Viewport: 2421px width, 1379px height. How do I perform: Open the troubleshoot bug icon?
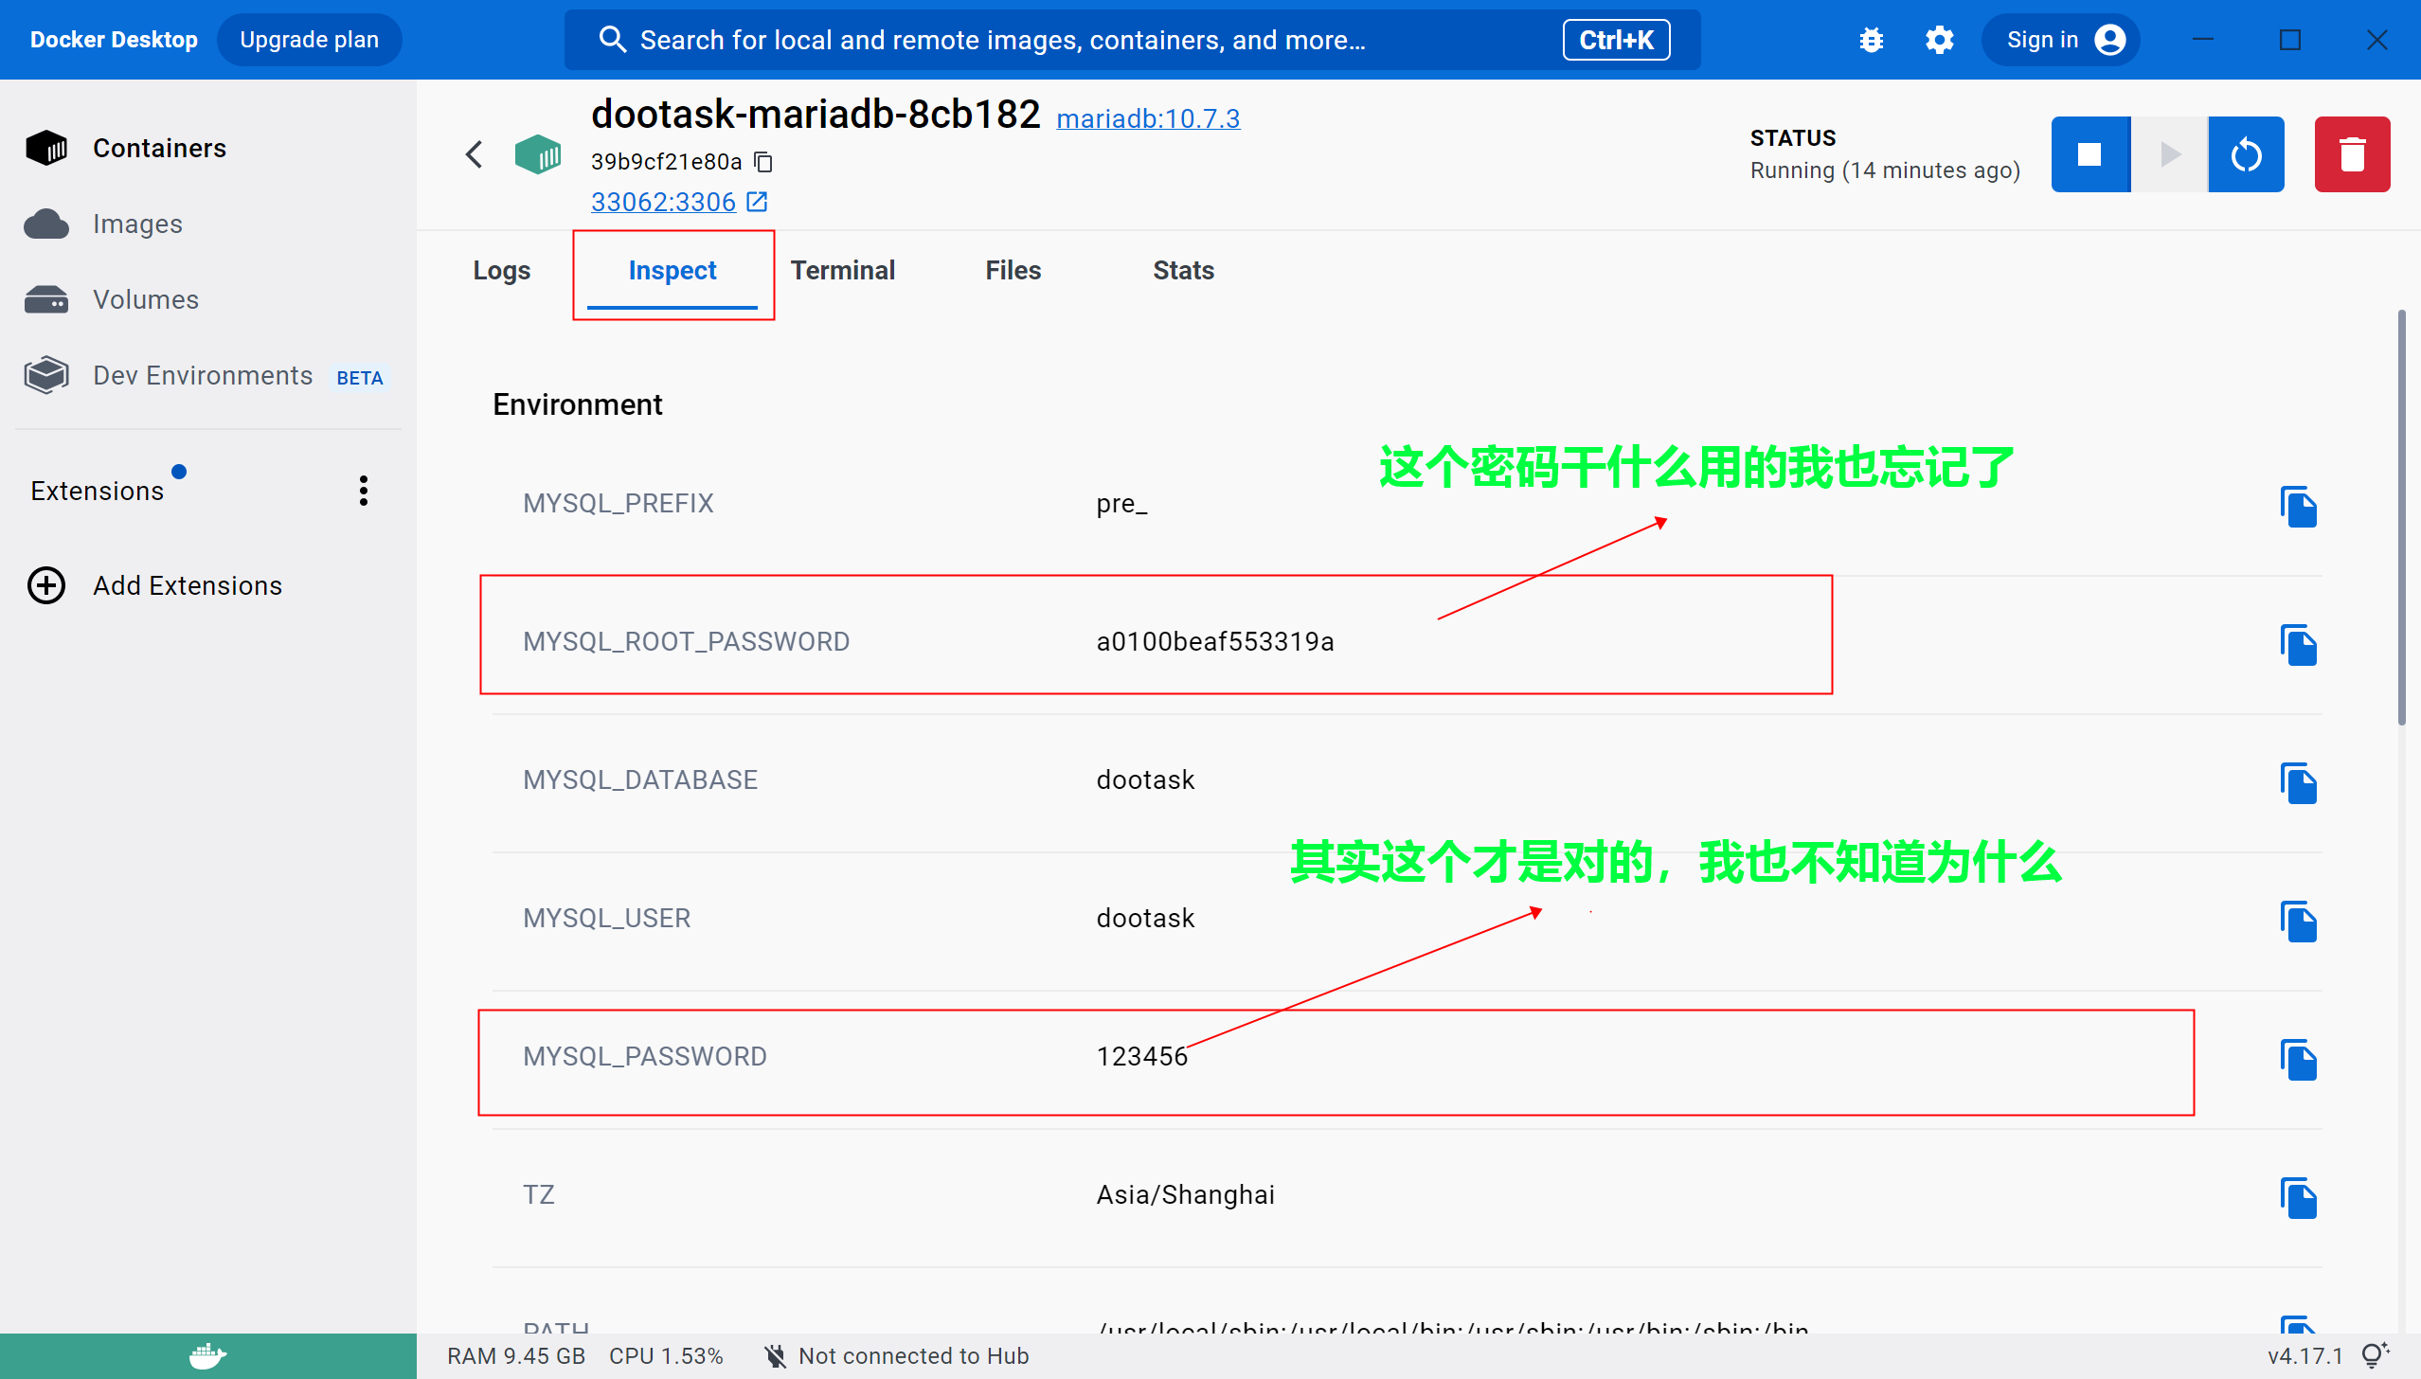(x=1871, y=40)
